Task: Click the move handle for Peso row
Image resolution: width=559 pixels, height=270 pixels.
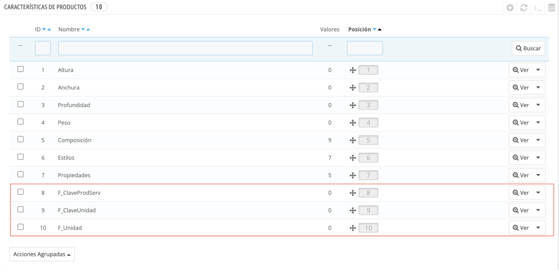Action: pos(353,123)
